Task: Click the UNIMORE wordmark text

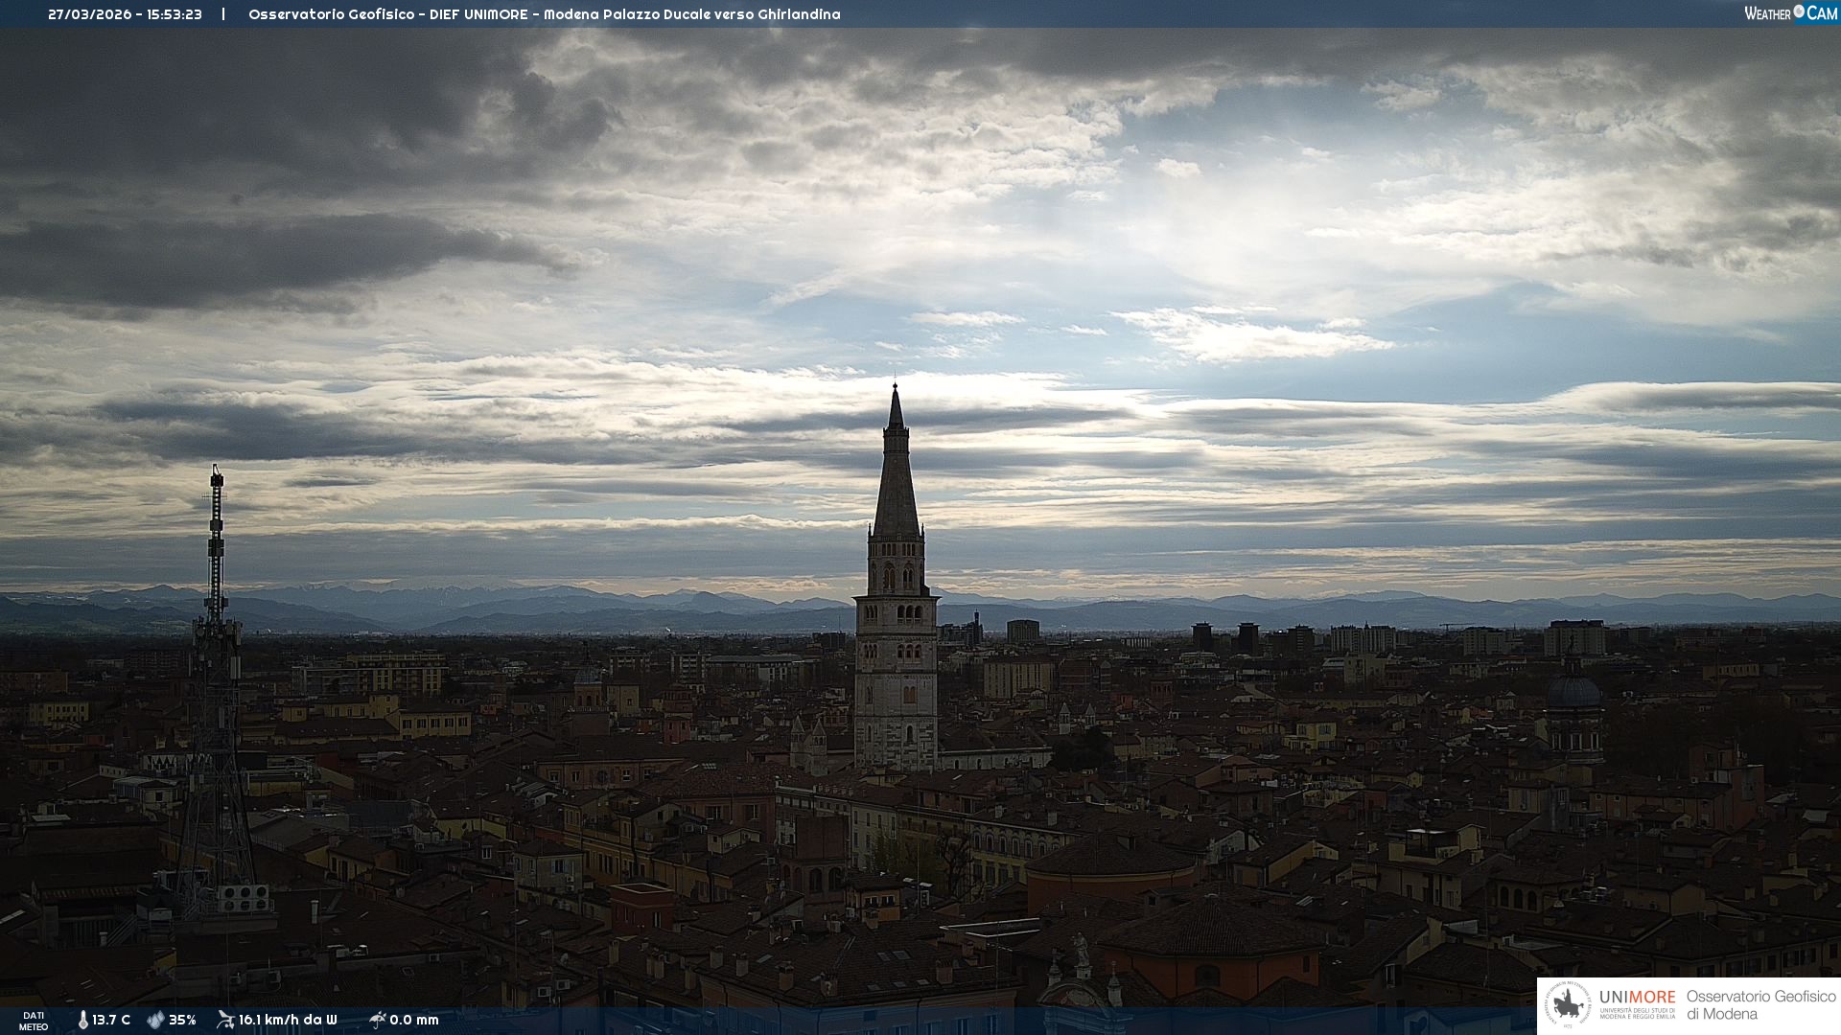Action: click(1637, 998)
